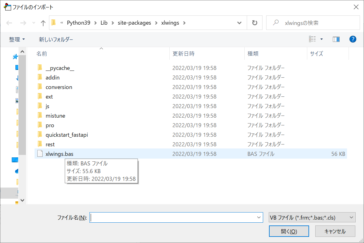Expand the chevron after site-packages in path
364x243 pixels.
tap(156, 23)
